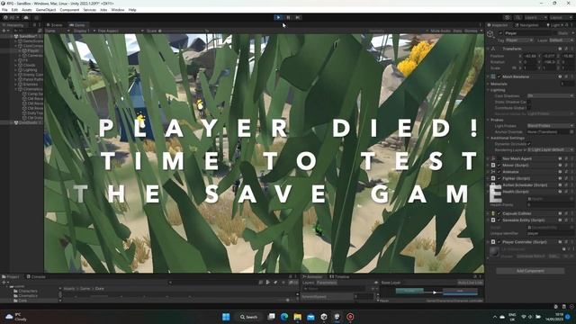Switch to the Navigation tab
Screen dimensions: 576x324
526,25
